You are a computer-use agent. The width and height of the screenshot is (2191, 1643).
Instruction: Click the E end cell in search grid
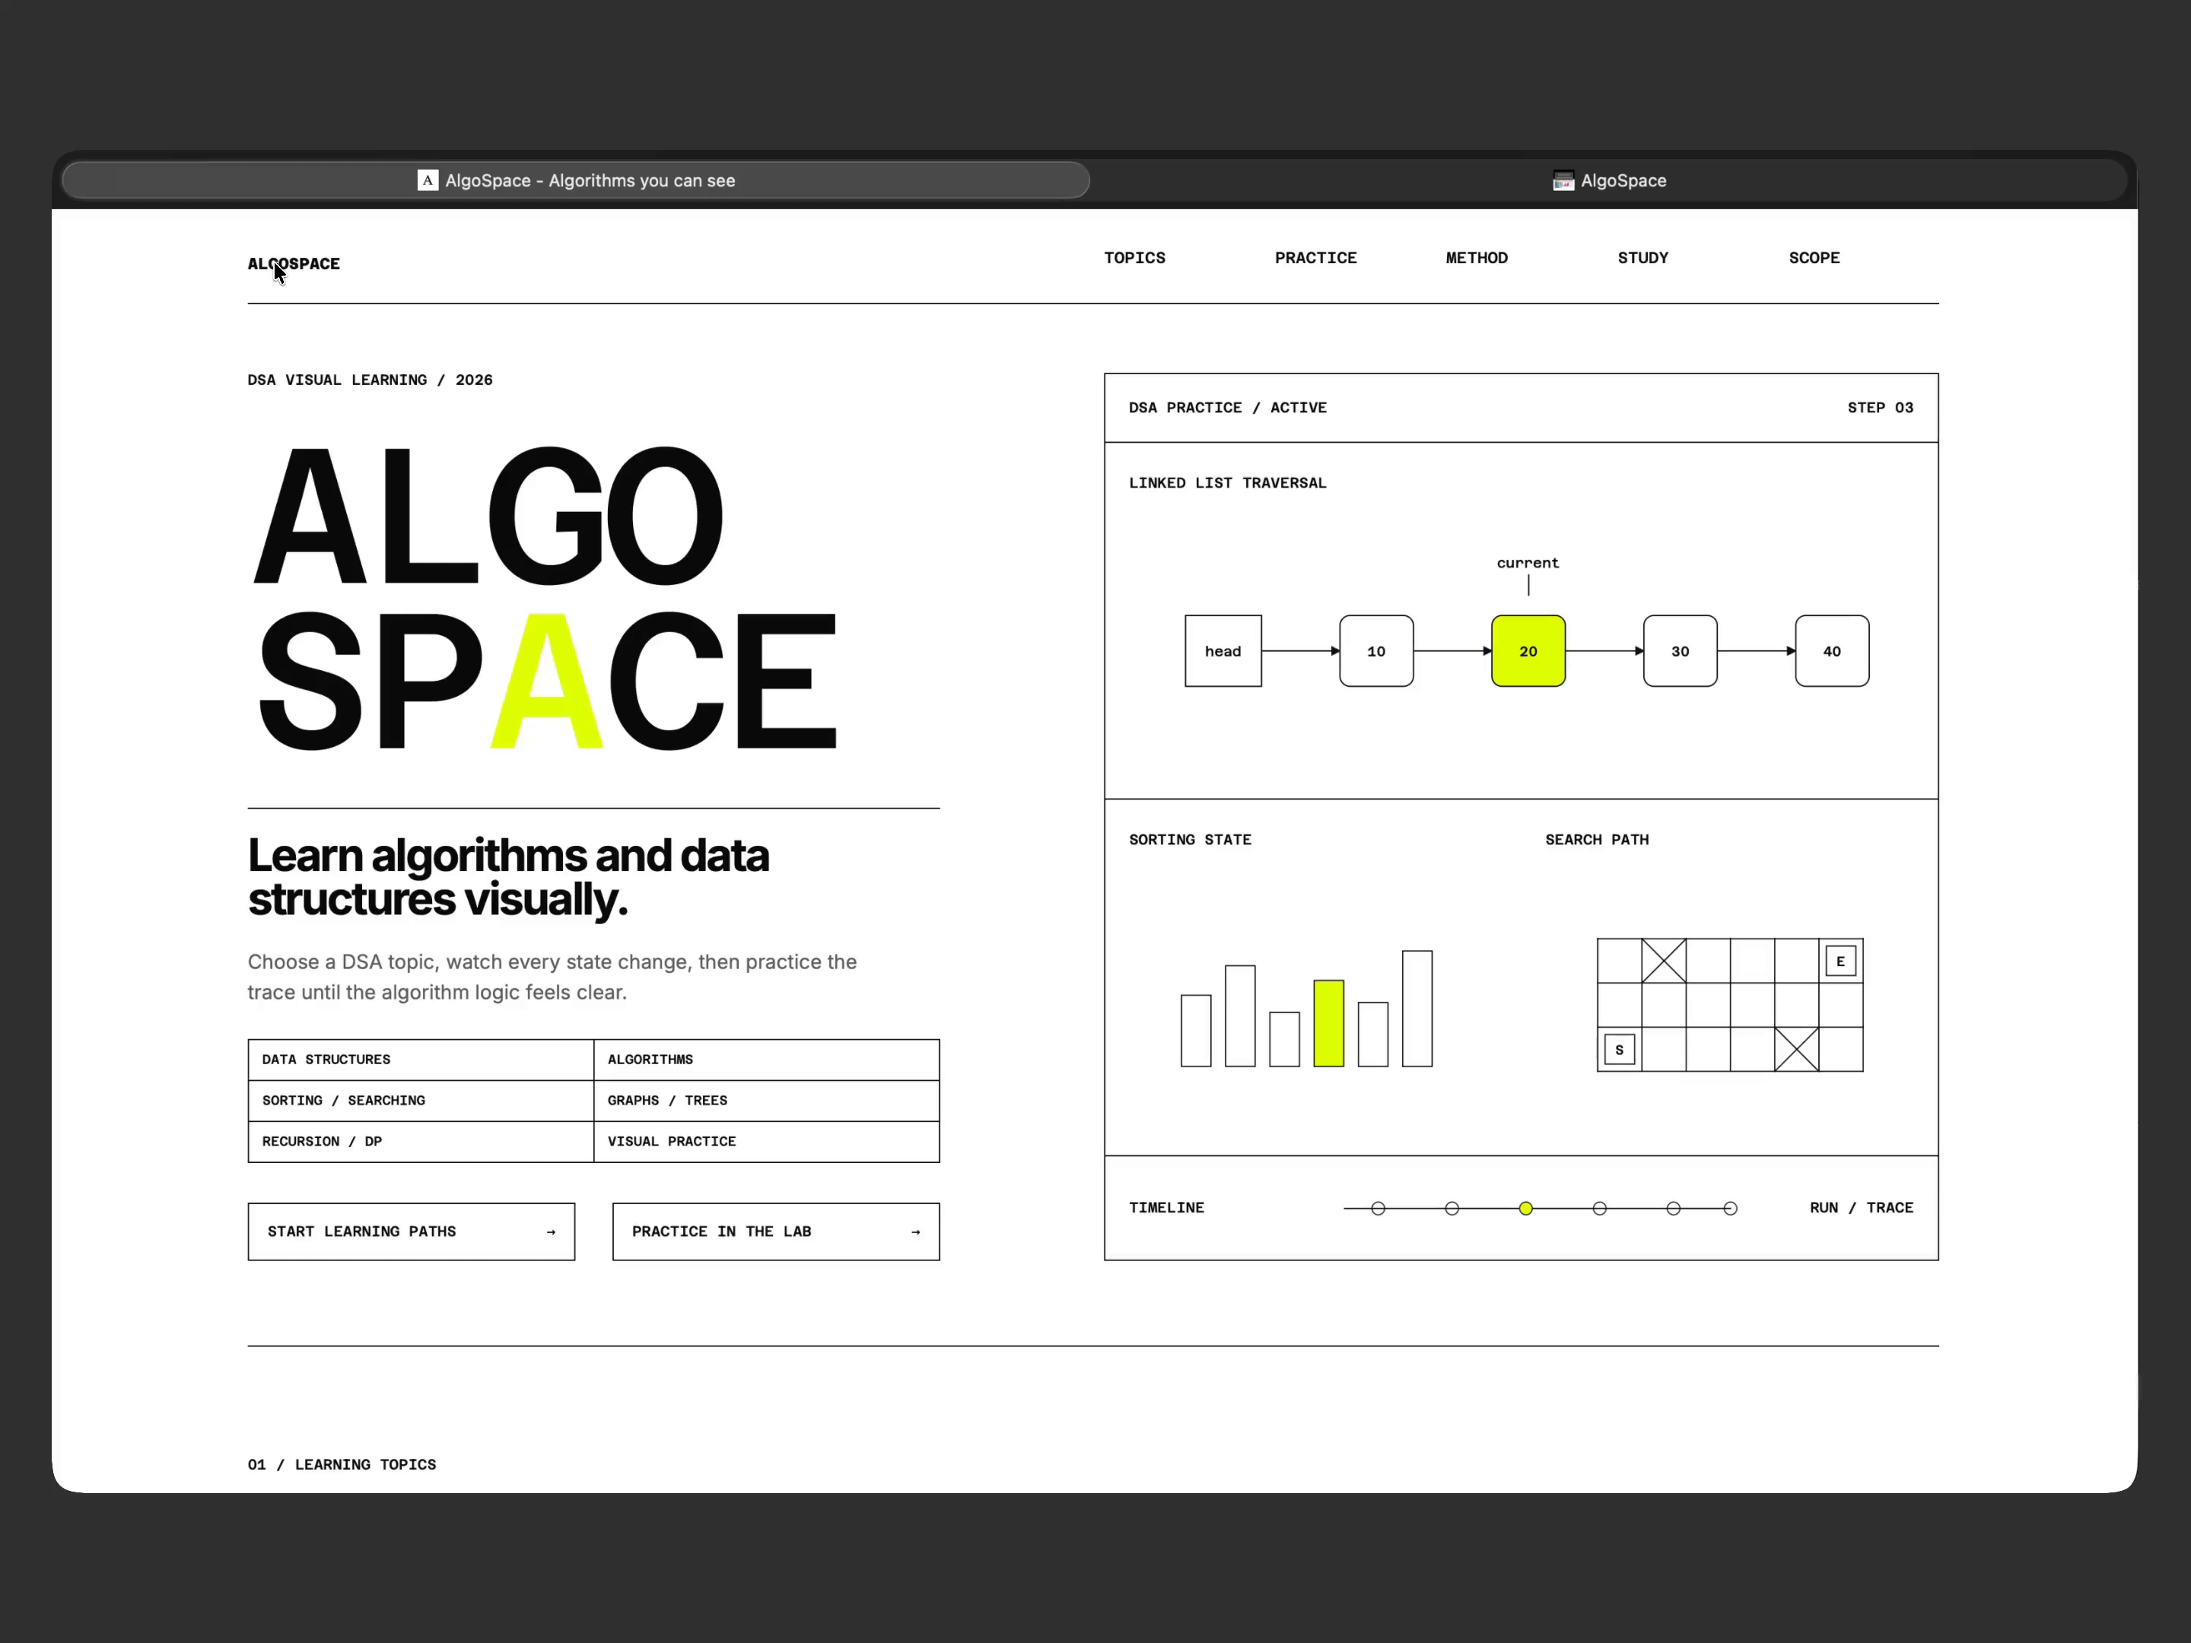(x=1840, y=961)
